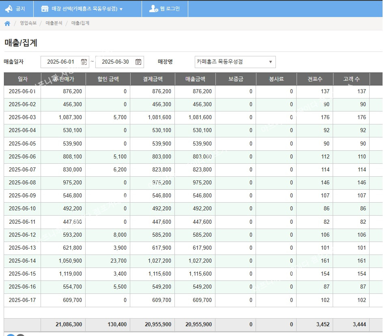The width and height of the screenshot is (385, 336).
Task: Click the 고객 수 column header
Action: coord(351,79)
